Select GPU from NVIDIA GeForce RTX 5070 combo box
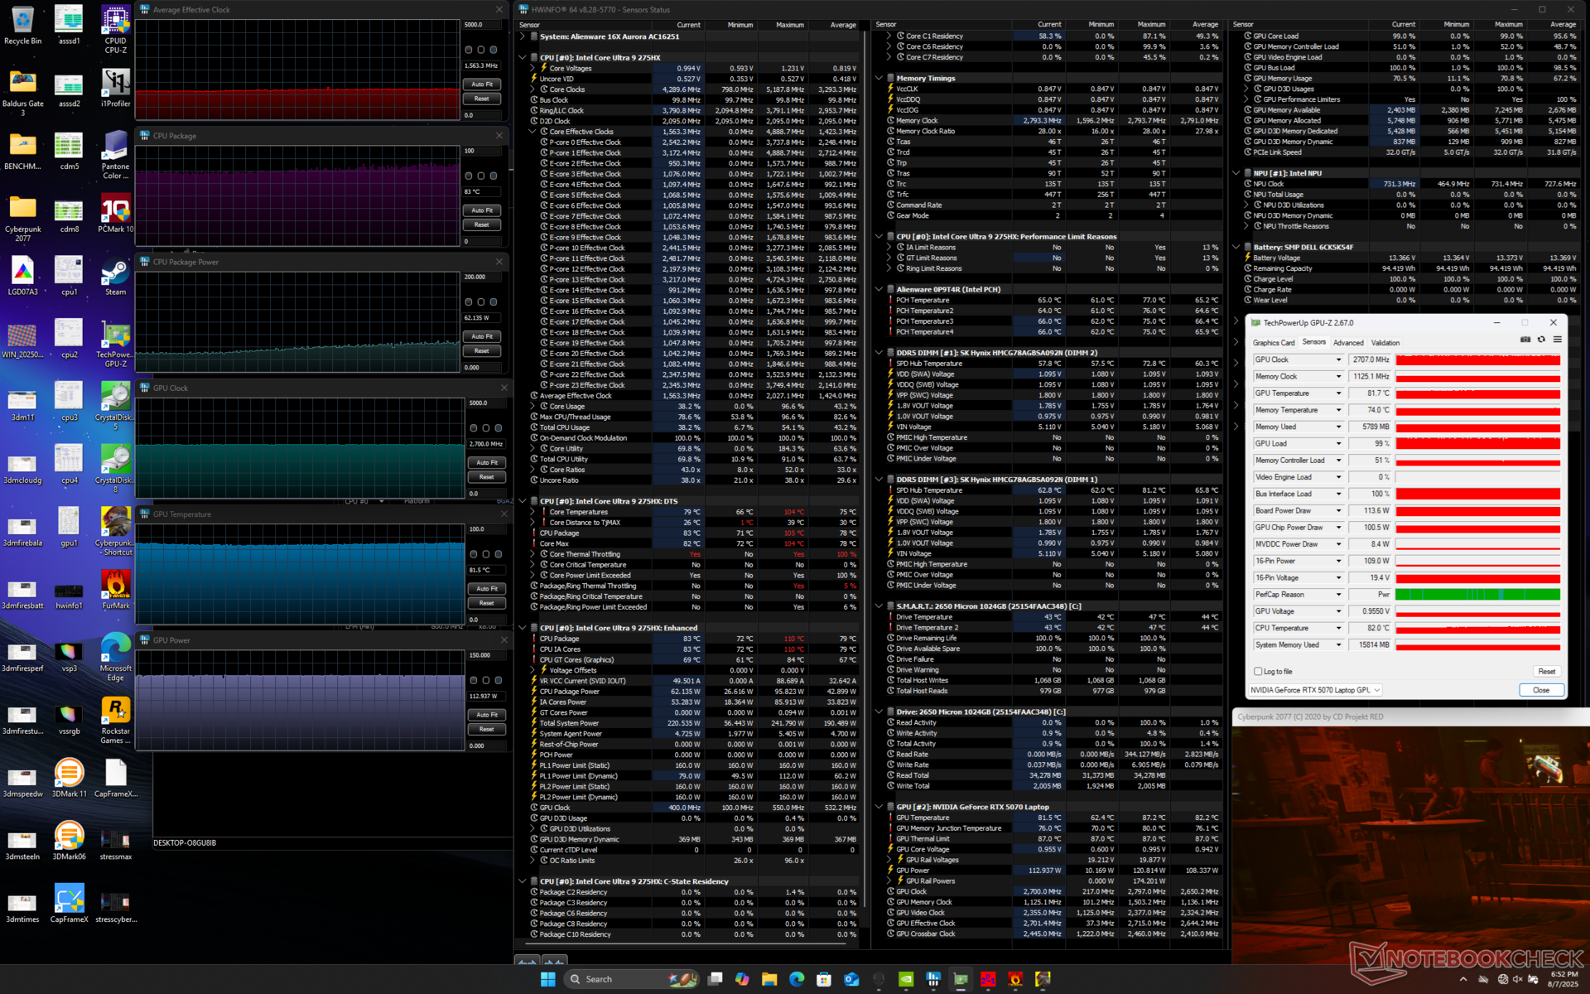This screenshot has width=1590, height=994. (x=1315, y=690)
